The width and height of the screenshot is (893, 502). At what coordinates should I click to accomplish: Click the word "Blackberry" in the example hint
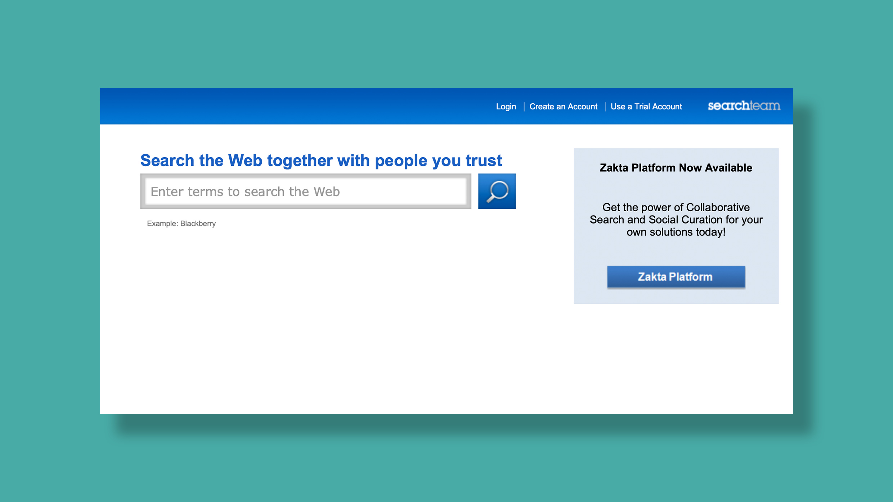[x=198, y=223]
